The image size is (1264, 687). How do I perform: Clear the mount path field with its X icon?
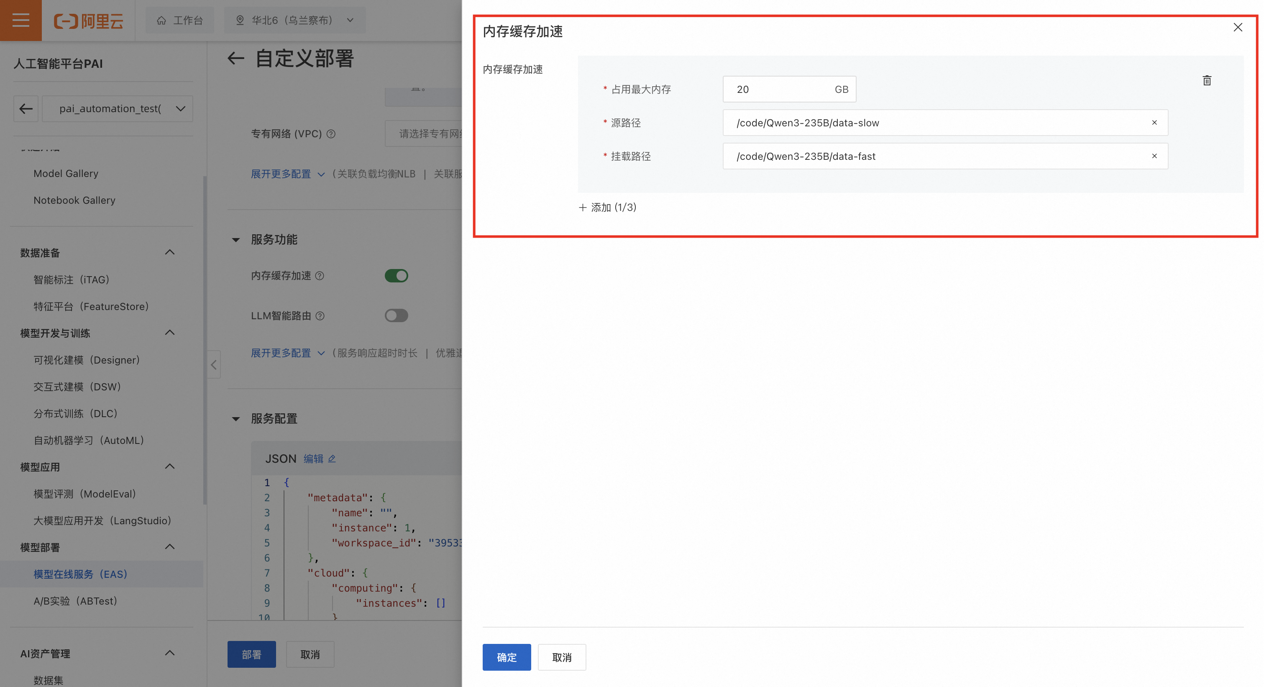[x=1154, y=156]
